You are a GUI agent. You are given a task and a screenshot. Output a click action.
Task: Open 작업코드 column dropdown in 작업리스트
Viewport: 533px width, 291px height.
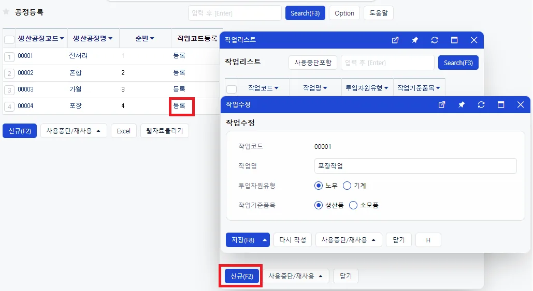277,88
